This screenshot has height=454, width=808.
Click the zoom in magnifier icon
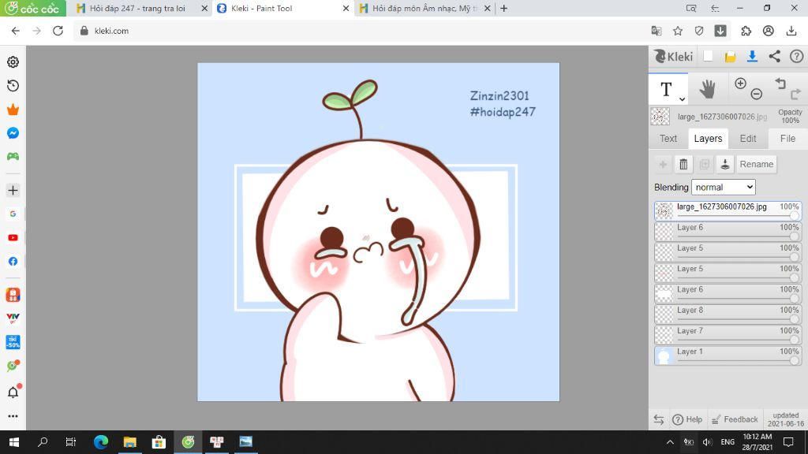740,84
